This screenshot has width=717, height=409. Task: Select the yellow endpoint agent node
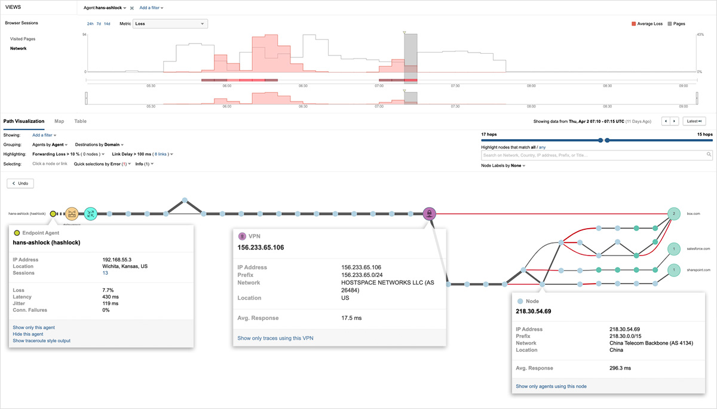pos(53,213)
